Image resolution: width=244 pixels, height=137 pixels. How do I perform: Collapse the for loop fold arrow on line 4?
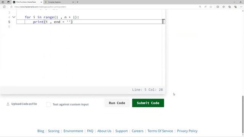pyautogui.click(x=14, y=17)
